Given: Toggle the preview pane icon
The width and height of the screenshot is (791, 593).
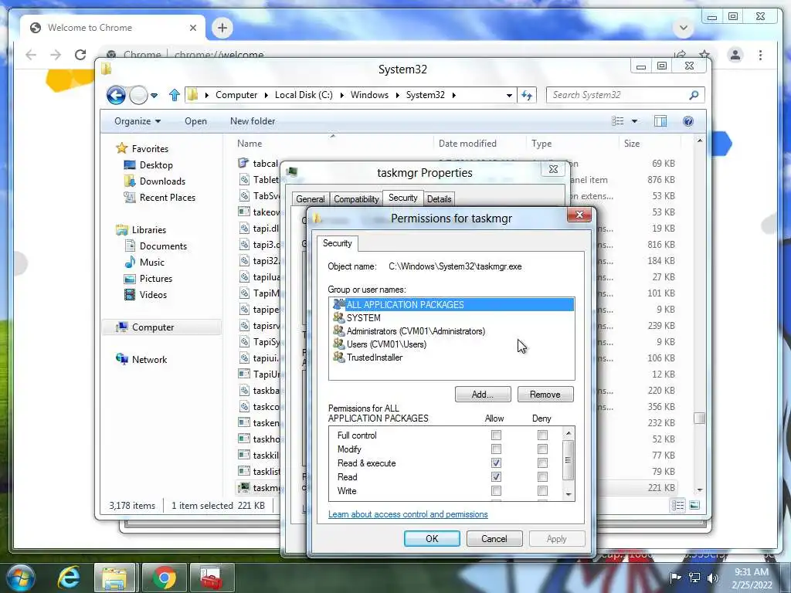Looking at the screenshot, I should coord(660,121).
